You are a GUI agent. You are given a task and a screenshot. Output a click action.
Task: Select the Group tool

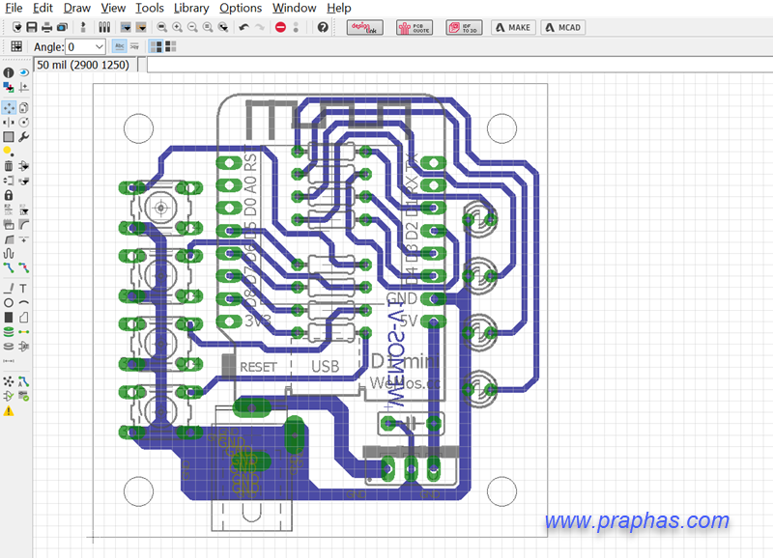coord(9,137)
